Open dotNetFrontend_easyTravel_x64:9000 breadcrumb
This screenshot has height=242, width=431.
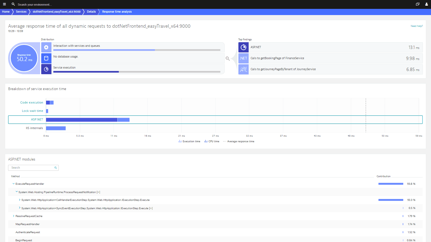click(57, 12)
